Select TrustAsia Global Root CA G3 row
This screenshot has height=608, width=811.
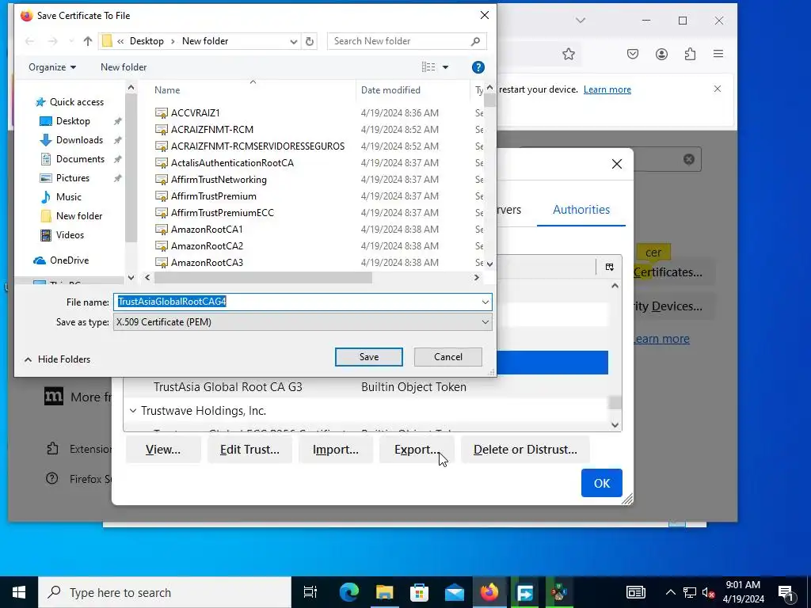(x=365, y=386)
